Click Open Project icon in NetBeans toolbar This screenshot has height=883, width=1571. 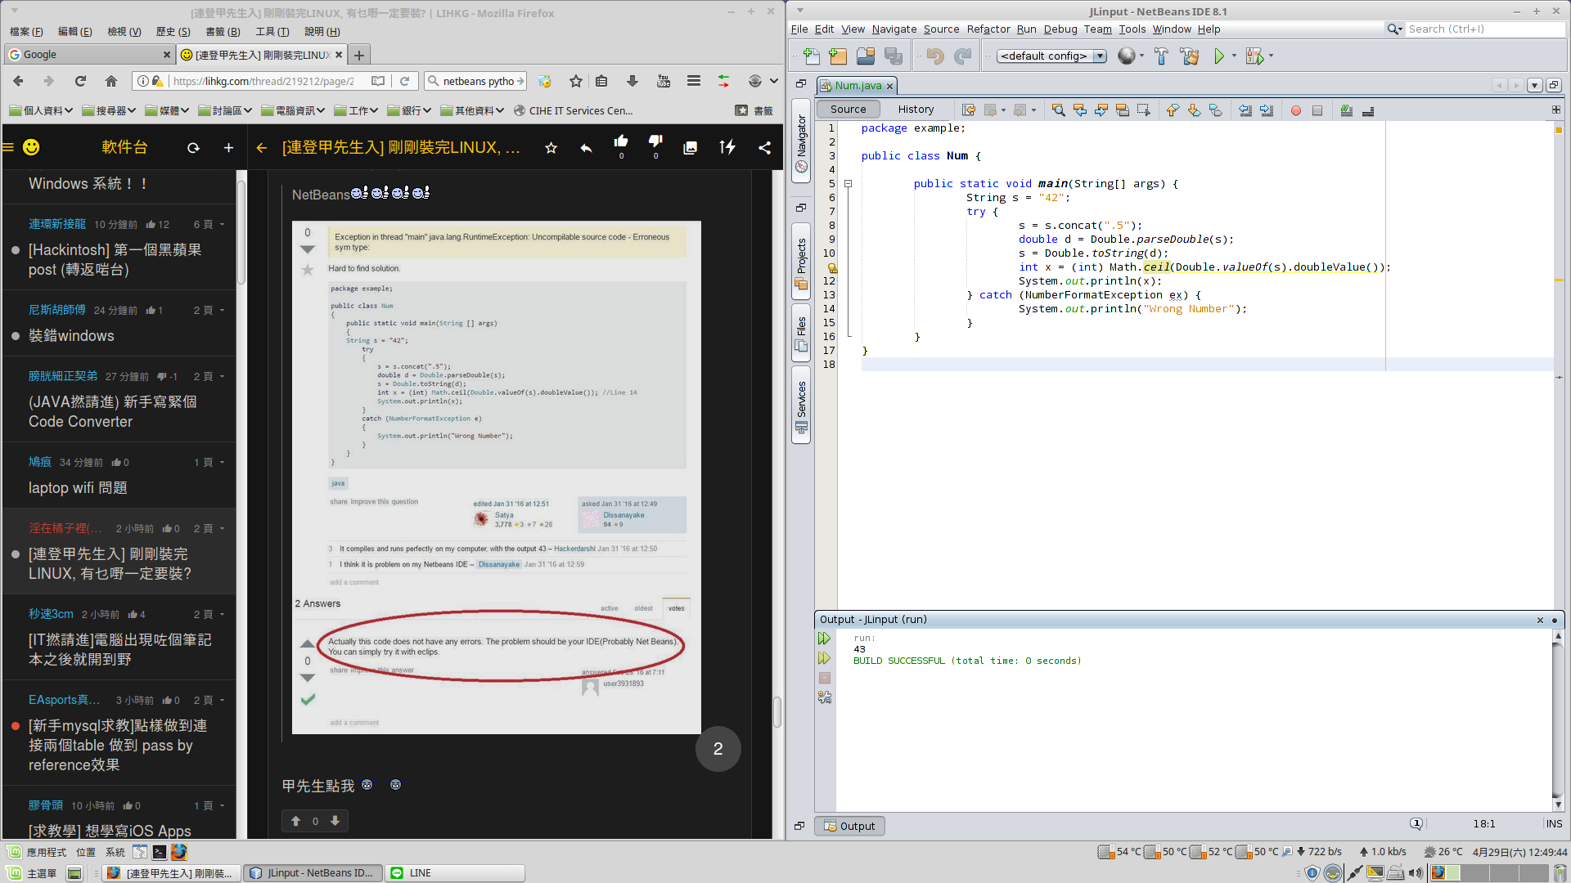coord(866,56)
